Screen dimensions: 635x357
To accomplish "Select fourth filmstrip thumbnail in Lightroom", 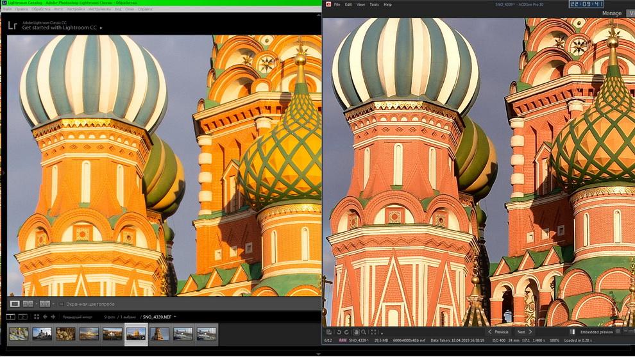I will tap(89, 334).
